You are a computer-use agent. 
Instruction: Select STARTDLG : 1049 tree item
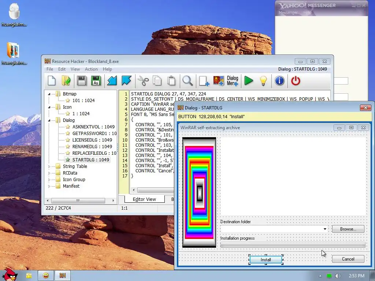[91, 160]
